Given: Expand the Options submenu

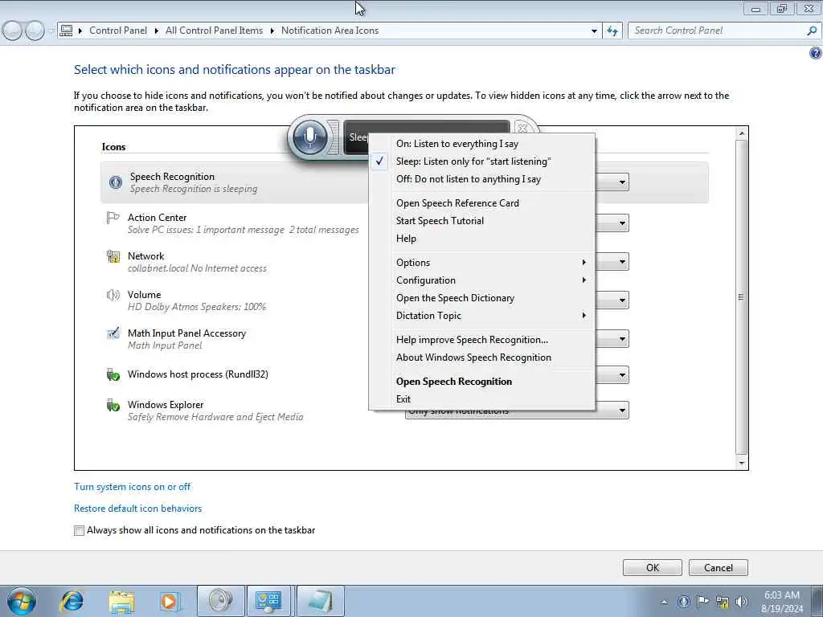Looking at the screenshot, I should coord(482,263).
